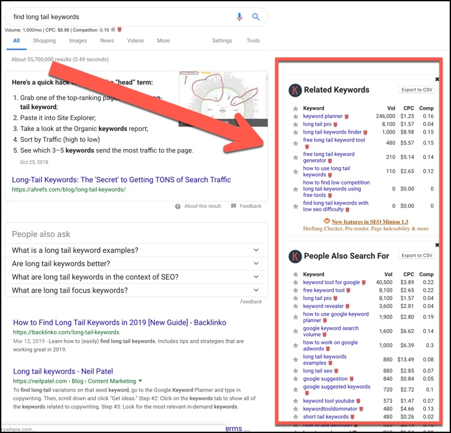Open the search Tools menu

[x=253, y=41]
